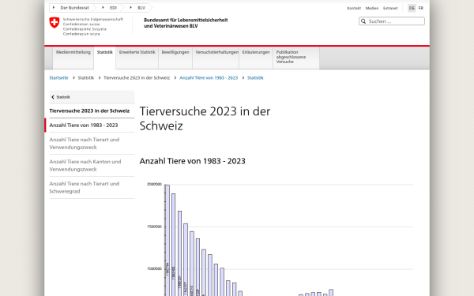Open the Medienmitteilung tab
Viewport: 474px width, 296px height.
(73, 58)
